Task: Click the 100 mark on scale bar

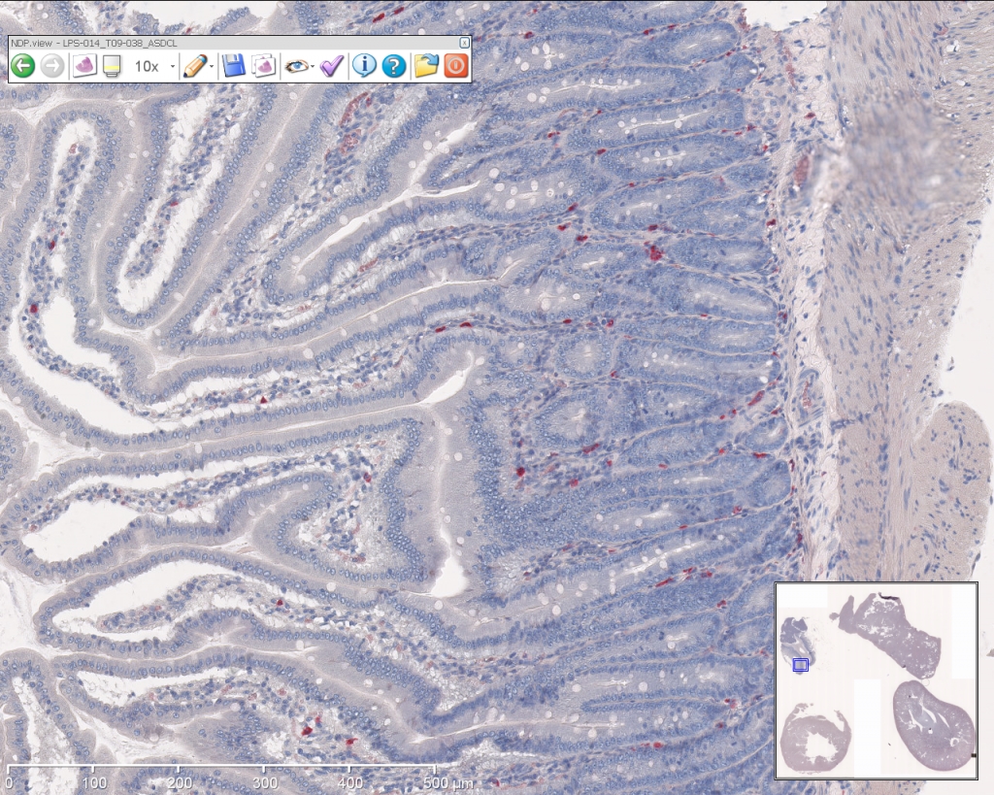Action: click(94, 783)
